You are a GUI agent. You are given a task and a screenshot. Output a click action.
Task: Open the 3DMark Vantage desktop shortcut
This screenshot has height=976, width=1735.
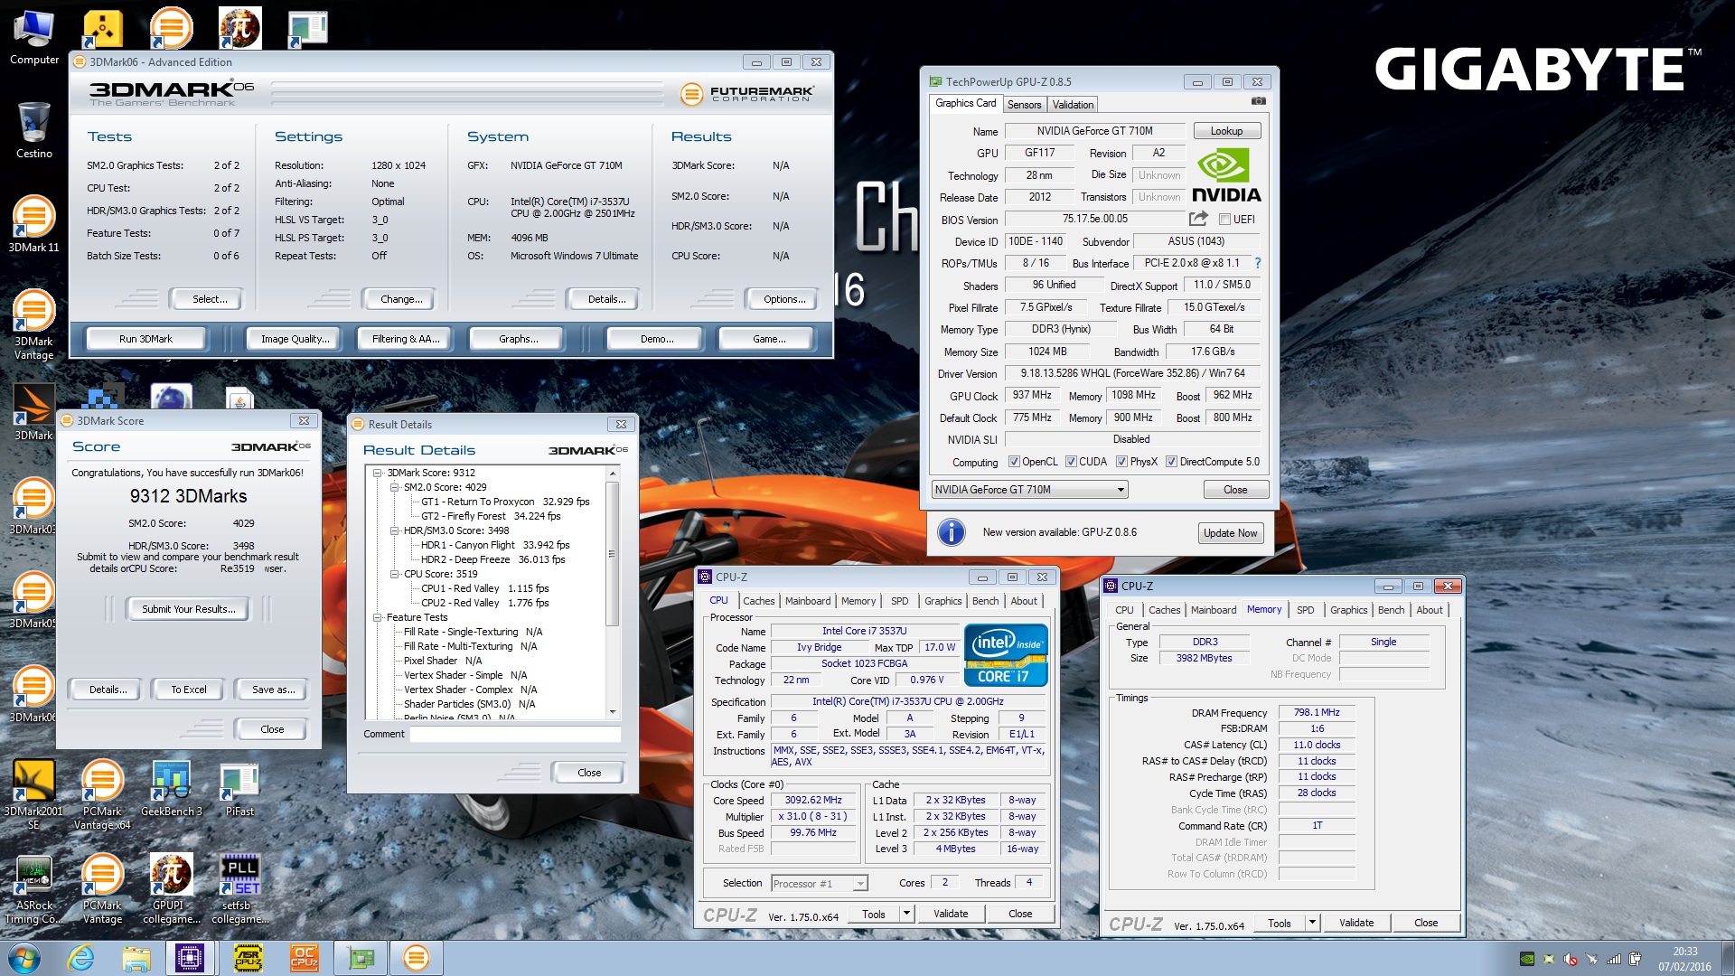33,324
